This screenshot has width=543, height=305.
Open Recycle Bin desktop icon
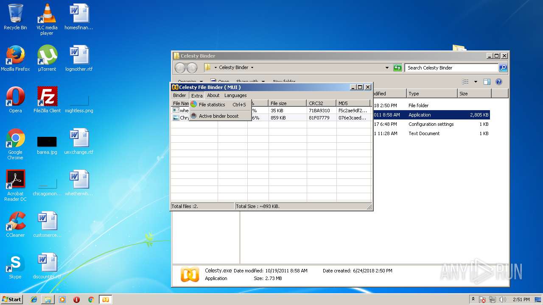click(x=15, y=17)
